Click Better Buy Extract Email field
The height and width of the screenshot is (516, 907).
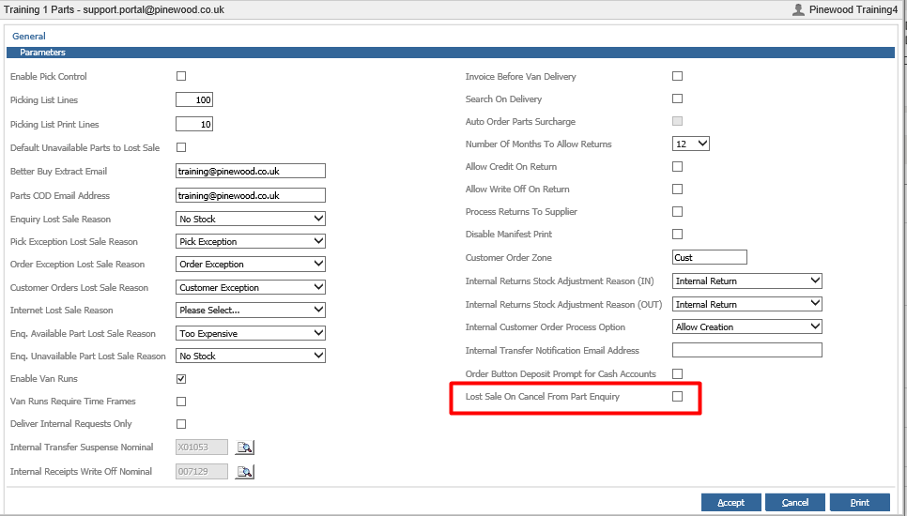[251, 171]
